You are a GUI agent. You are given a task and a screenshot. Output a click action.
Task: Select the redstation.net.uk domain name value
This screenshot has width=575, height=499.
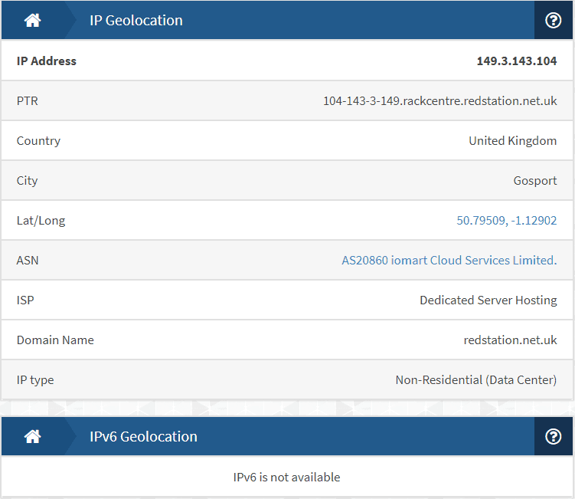pos(510,340)
